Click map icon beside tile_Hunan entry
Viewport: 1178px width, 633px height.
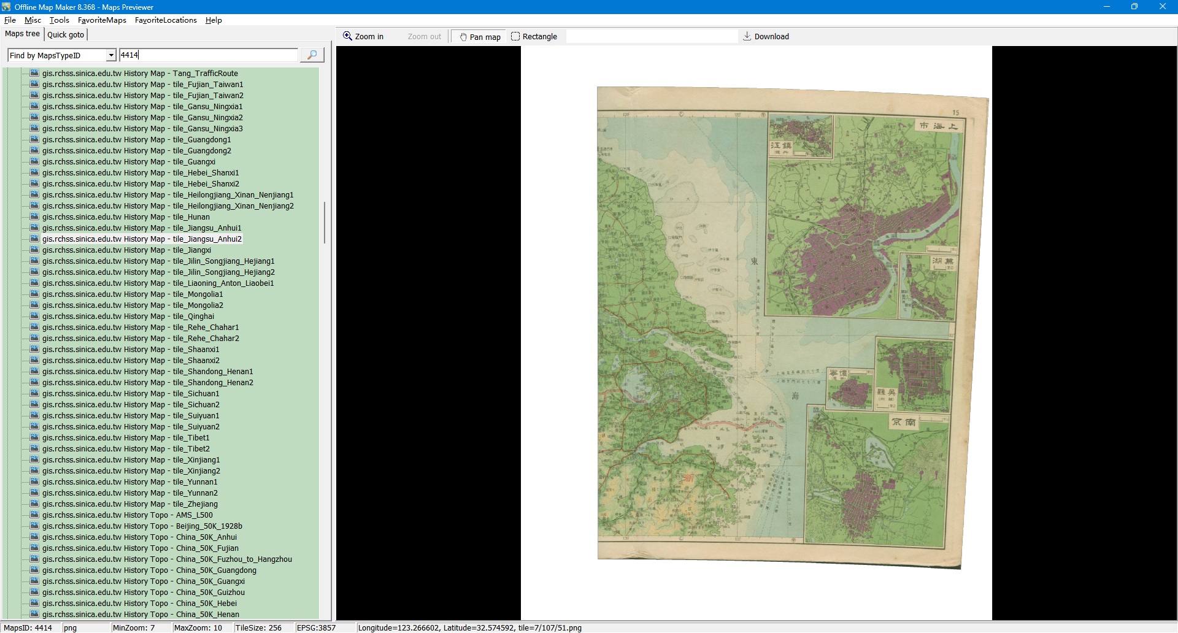pyautogui.click(x=34, y=217)
